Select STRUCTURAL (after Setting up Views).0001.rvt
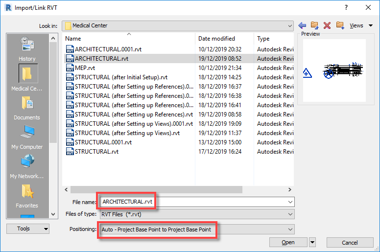The width and height of the screenshot is (380, 252). (x=134, y=124)
